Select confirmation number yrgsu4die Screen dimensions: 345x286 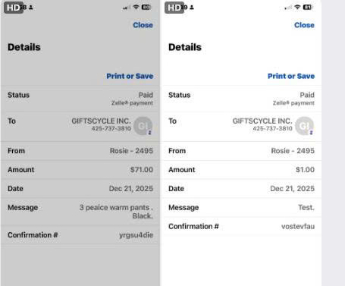click(136, 235)
